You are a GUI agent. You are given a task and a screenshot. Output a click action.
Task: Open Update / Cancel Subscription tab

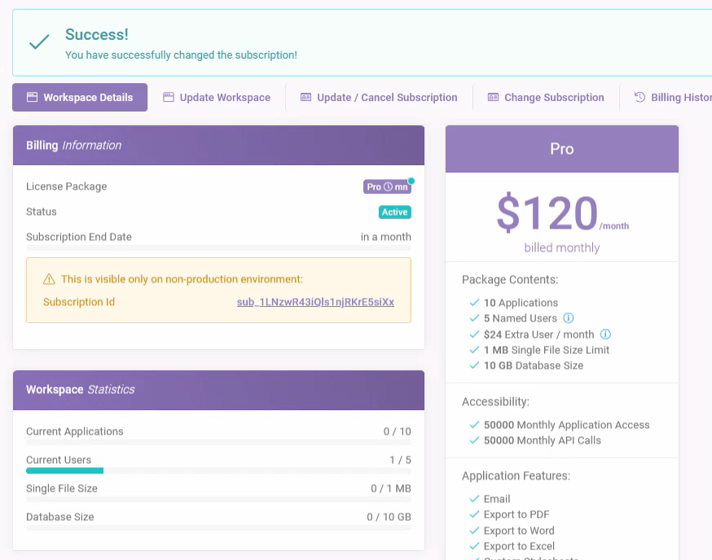[379, 97]
